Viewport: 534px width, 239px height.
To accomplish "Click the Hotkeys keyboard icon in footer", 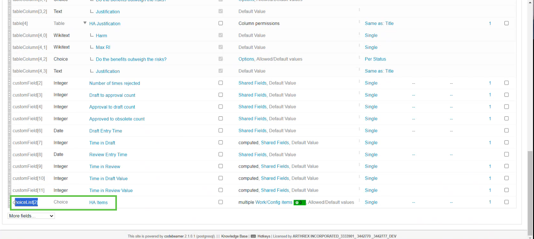I will click(x=253, y=236).
